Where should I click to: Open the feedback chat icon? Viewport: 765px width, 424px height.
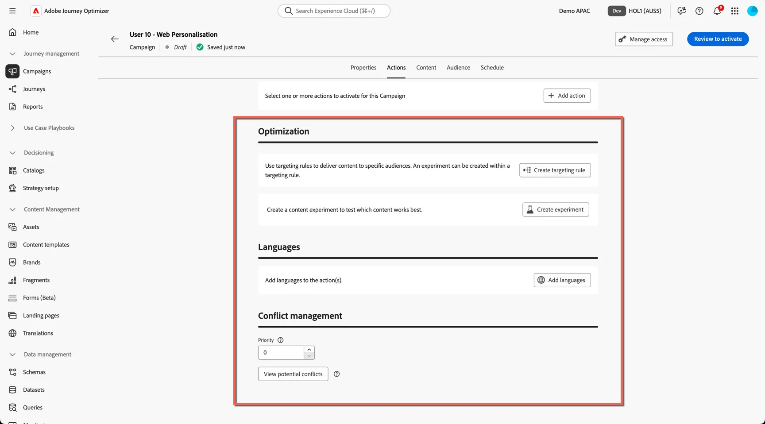(681, 11)
